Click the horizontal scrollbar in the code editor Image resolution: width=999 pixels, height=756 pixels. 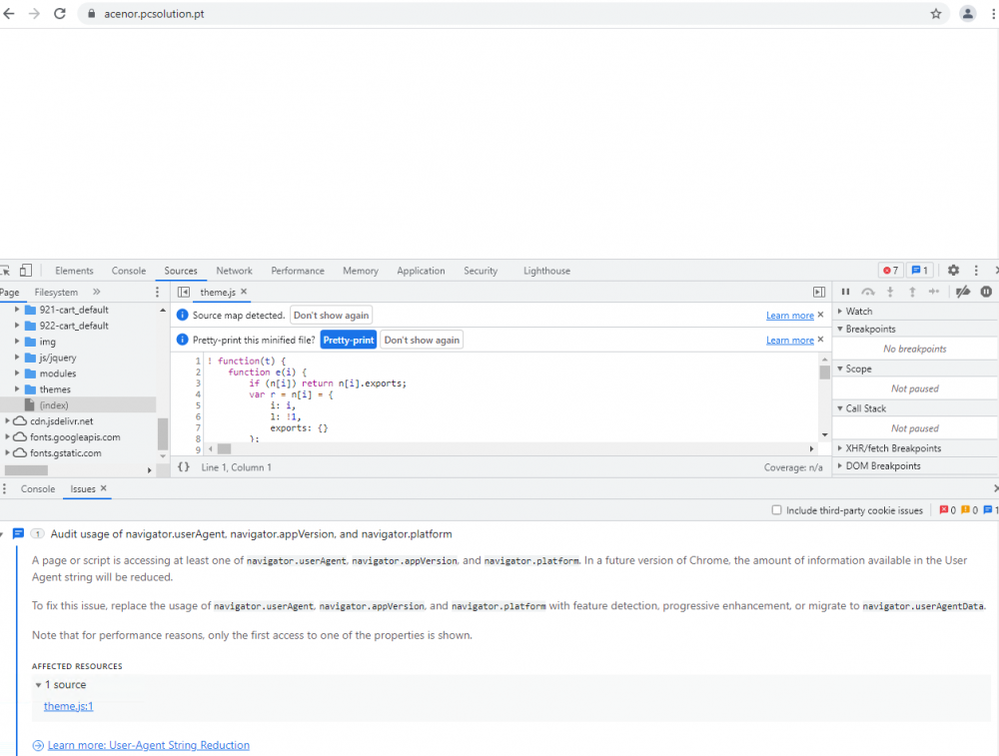[224, 449]
